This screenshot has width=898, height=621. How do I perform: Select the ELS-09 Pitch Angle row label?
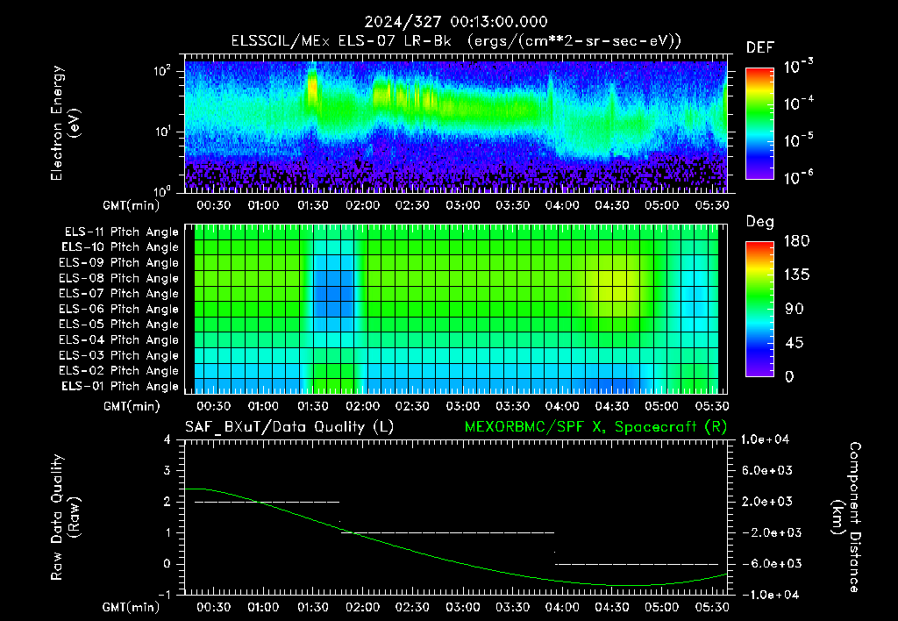coord(119,263)
